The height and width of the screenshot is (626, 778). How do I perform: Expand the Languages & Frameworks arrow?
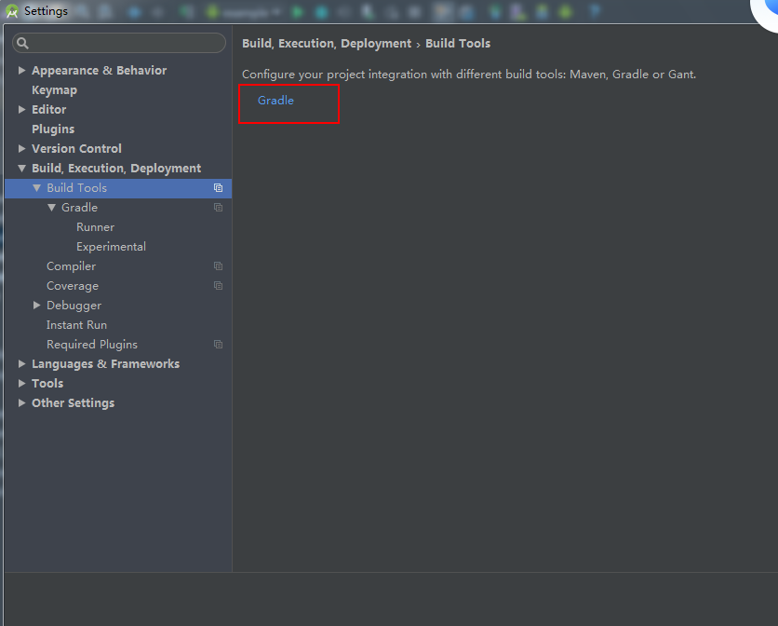coord(21,363)
